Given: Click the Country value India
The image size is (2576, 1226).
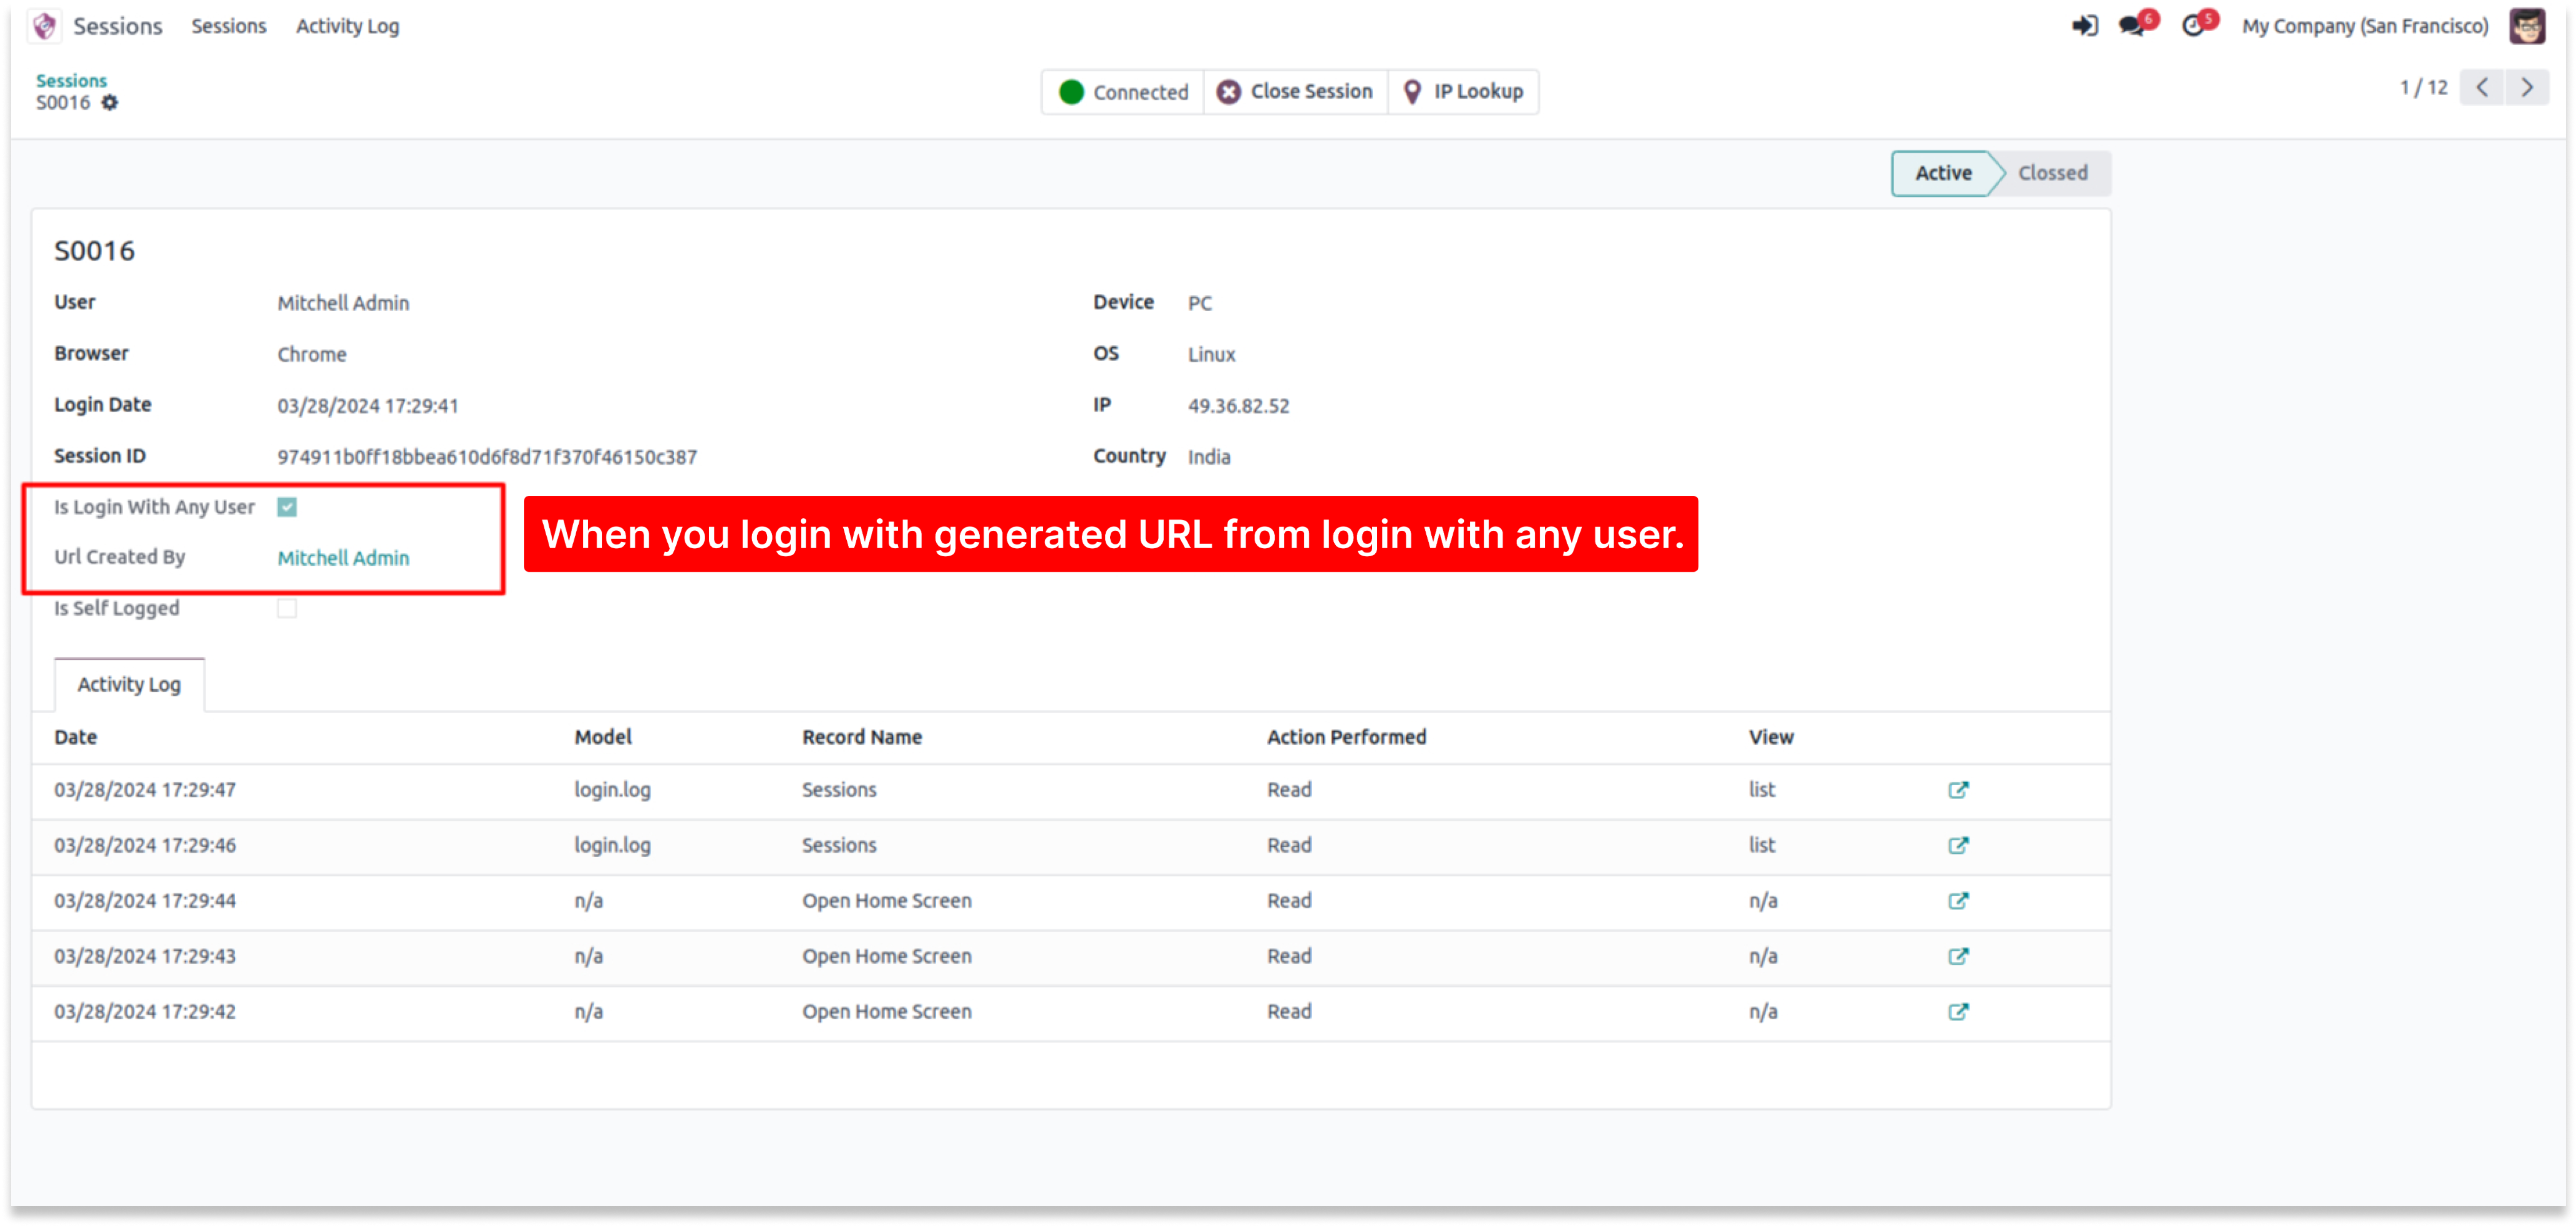Looking at the screenshot, I should (1209, 457).
